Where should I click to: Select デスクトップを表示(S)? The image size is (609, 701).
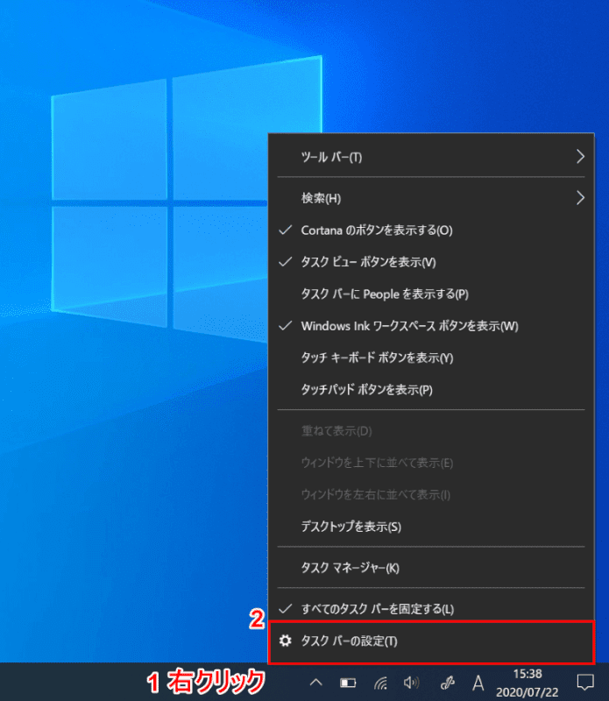[x=431, y=527]
